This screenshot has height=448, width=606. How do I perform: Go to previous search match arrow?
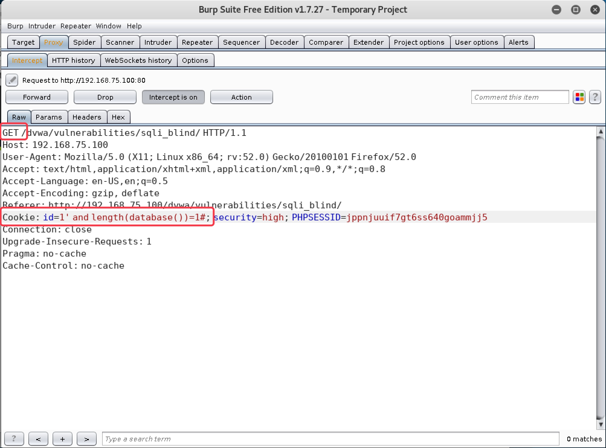[x=38, y=439]
